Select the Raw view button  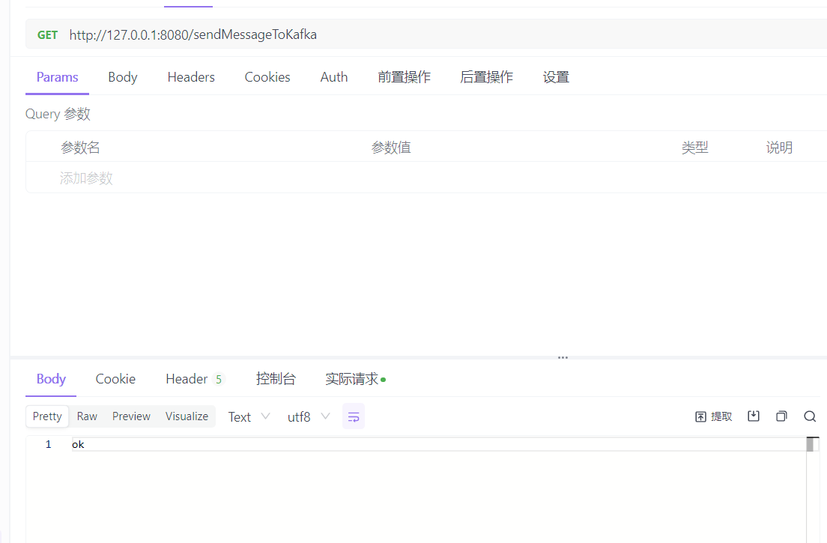87,416
